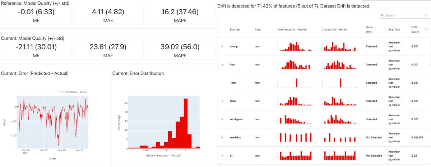Open atemp reference distribution chart
Screen dimensions: 431x167
pyautogui.click(x=295, y=46)
